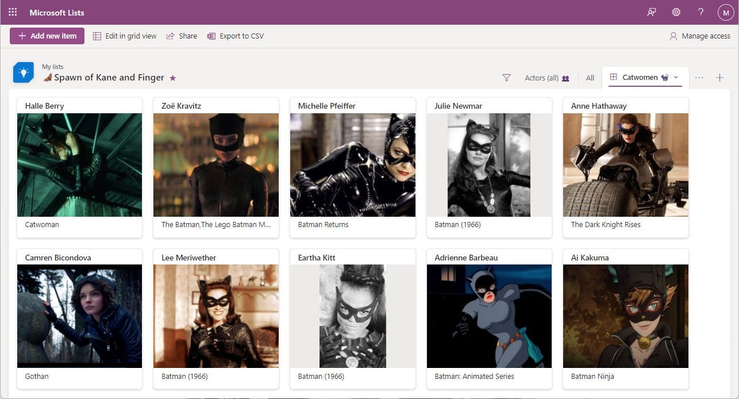Click the lightbulb list icon
Screen dimensions: 739x399
tap(24, 72)
